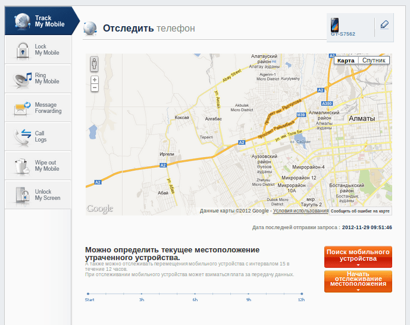Switch map to Карта view
The width and height of the screenshot is (410, 325).
(x=346, y=60)
